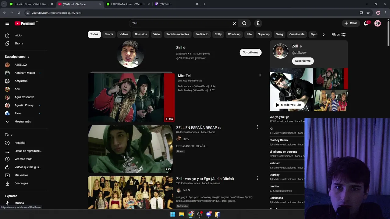Select the Shorts filter chip
The width and height of the screenshot is (390, 219).
coord(109,34)
